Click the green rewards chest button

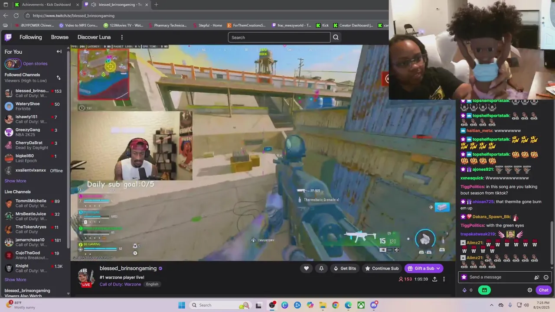pyautogui.click(x=484, y=290)
